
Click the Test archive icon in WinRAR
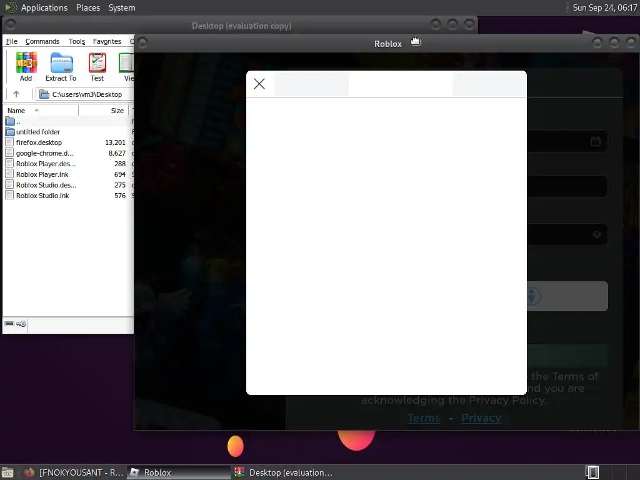tap(97, 67)
